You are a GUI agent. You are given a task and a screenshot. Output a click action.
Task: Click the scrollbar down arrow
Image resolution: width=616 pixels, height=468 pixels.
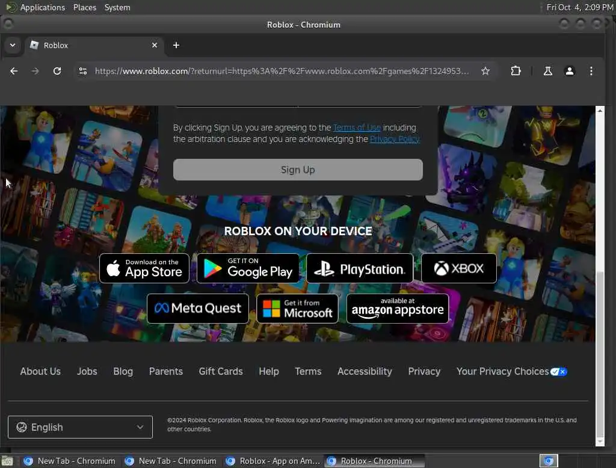point(600,442)
